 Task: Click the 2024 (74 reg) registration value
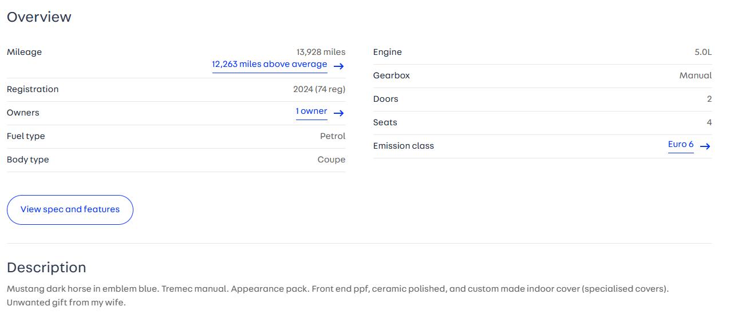click(x=319, y=89)
